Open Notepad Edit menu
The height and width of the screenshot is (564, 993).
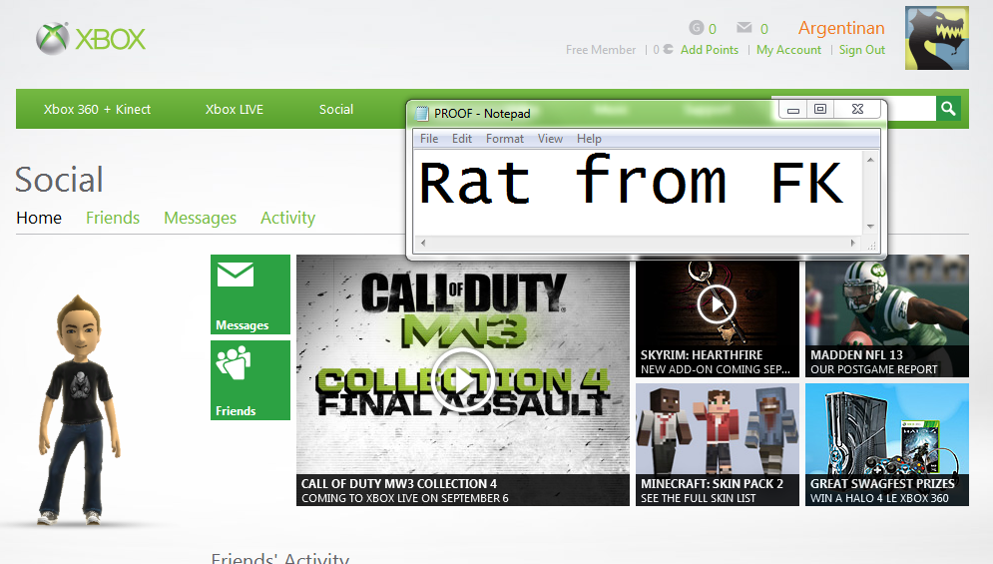[462, 139]
